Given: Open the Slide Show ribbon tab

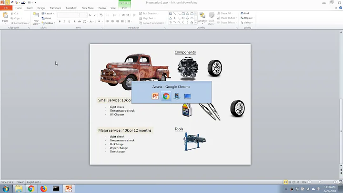Looking at the screenshot, I should click(x=89, y=8).
